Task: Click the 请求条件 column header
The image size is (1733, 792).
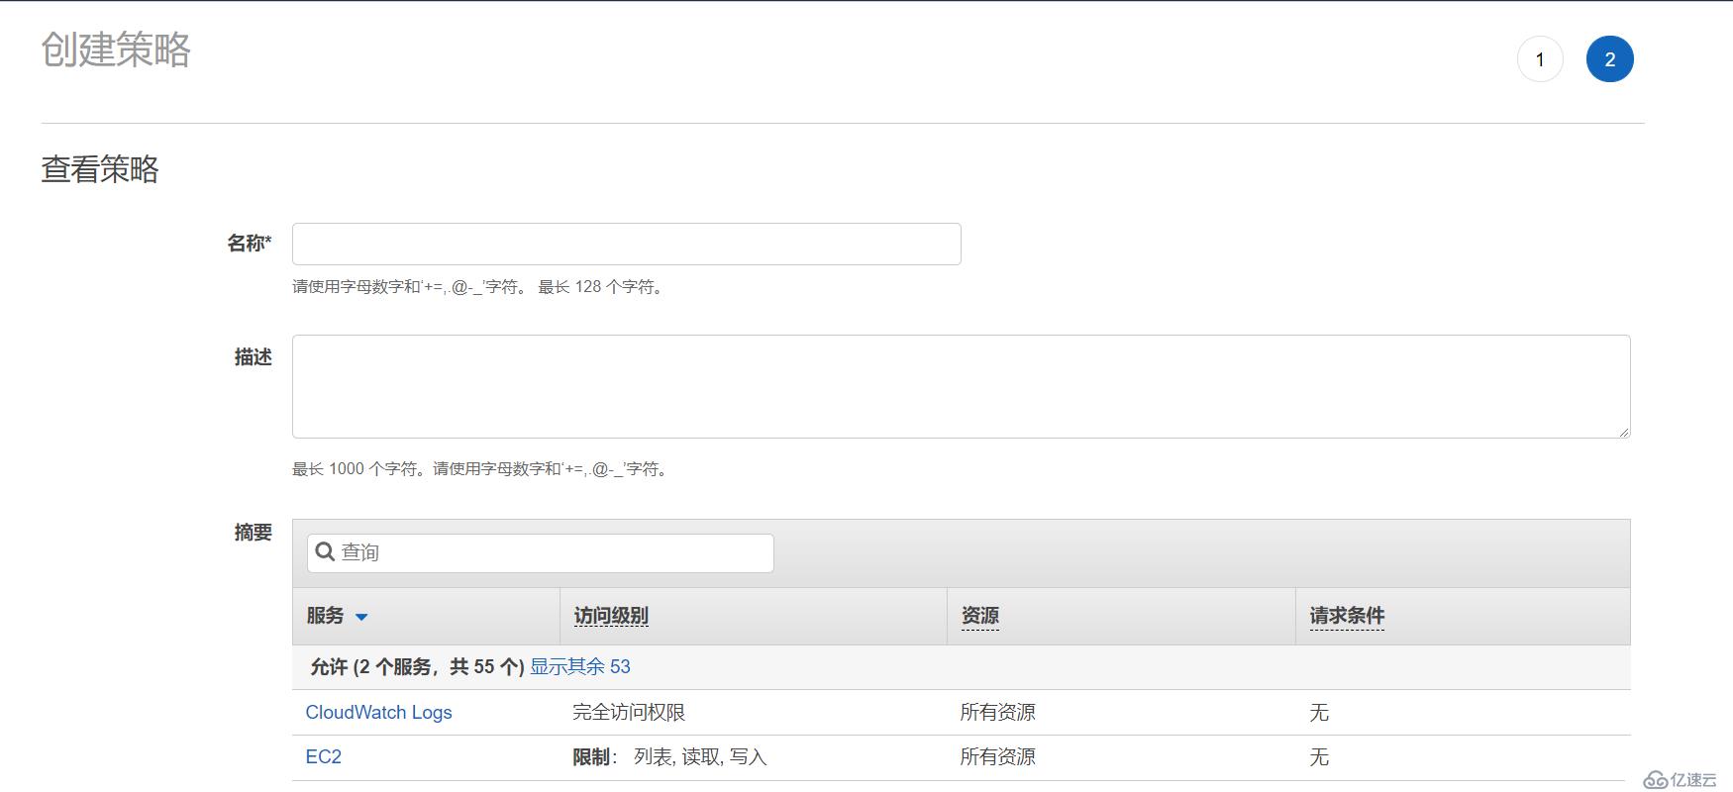Action: point(1347,616)
